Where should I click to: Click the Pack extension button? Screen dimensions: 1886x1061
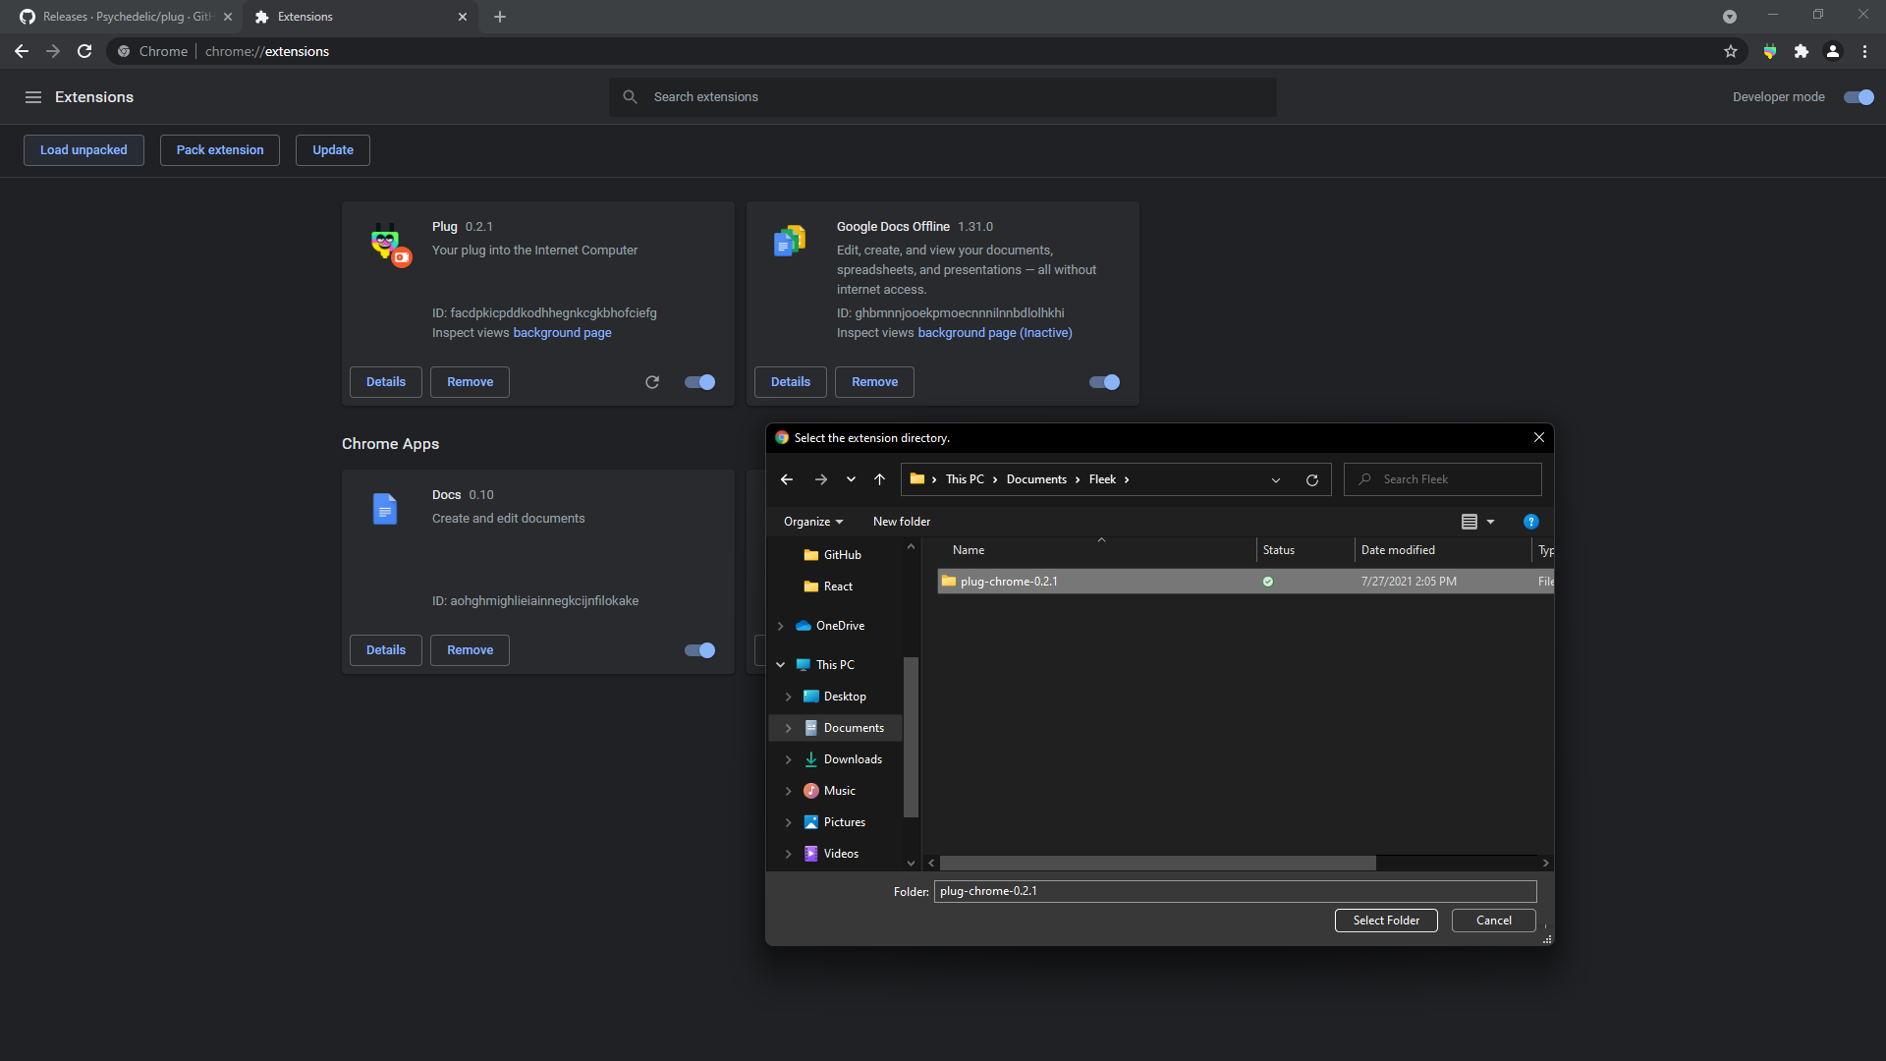click(x=220, y=150)
